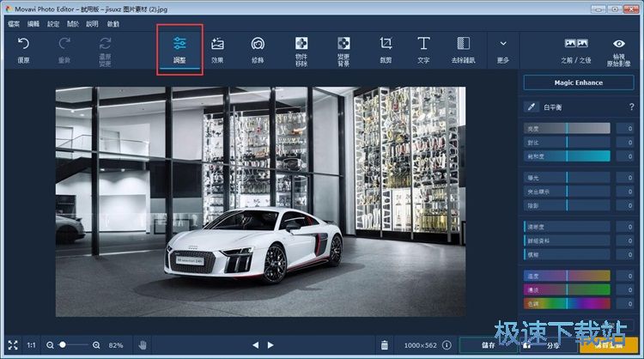Select the Crop (裁剪) tool
Viewport: 644px width, 359px height.
click(x=386, y=48)
